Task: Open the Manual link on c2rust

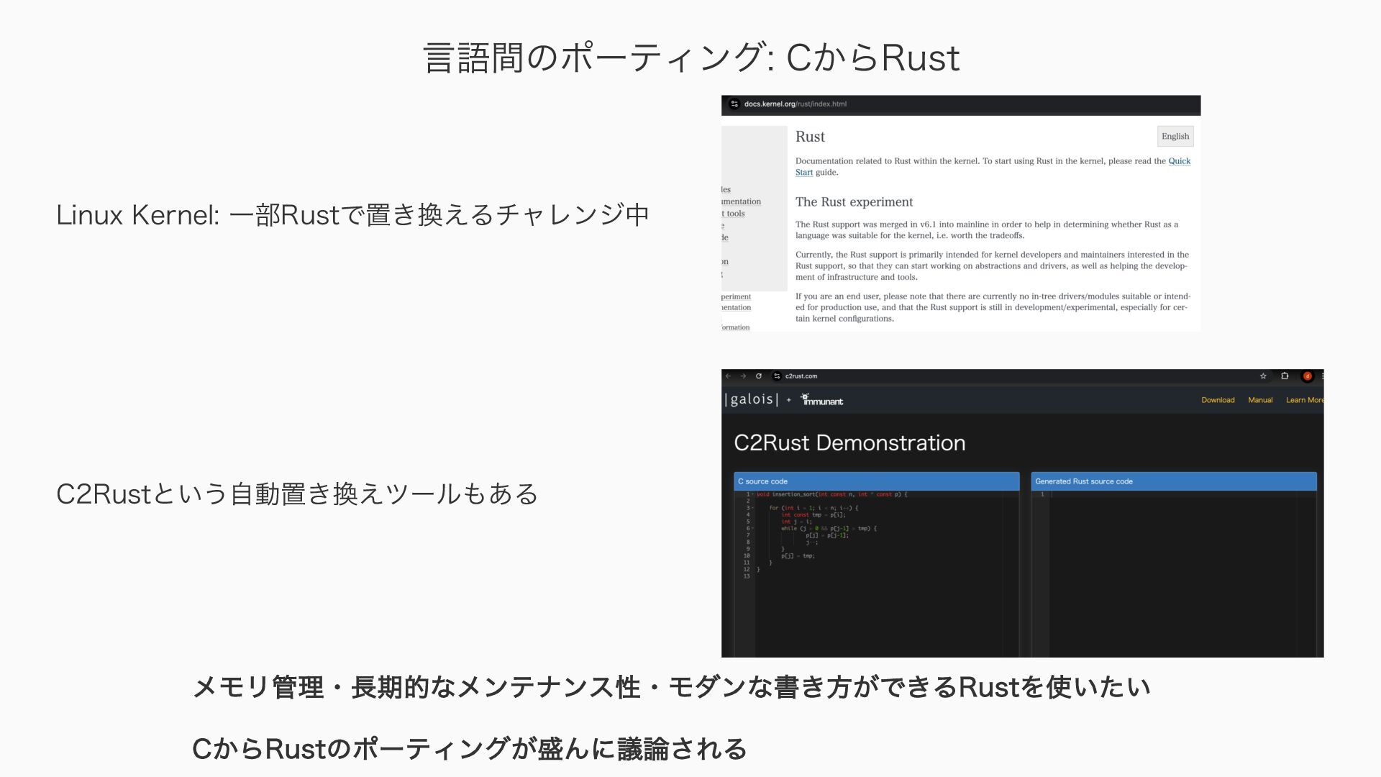Action: (x=1260, y=400)
